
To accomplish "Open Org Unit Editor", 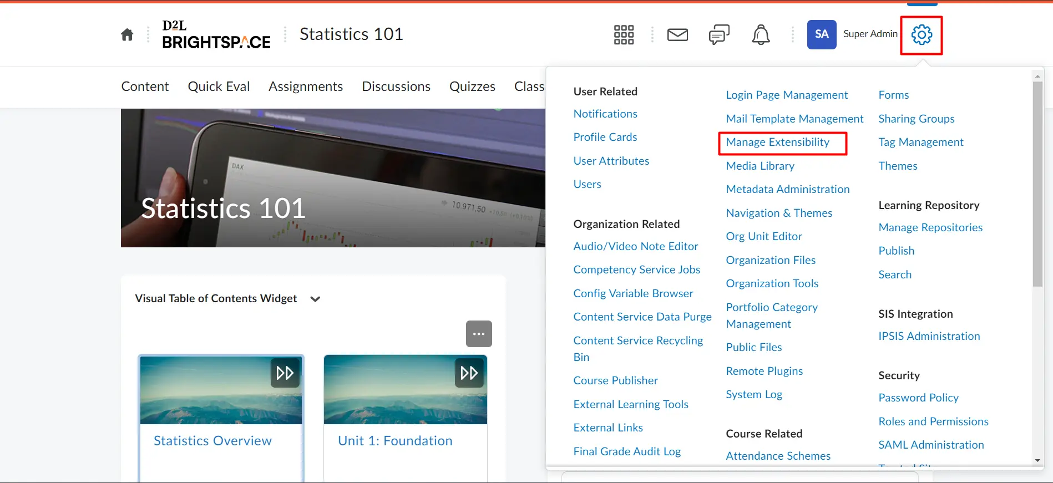I will click(x=764, y=236).
